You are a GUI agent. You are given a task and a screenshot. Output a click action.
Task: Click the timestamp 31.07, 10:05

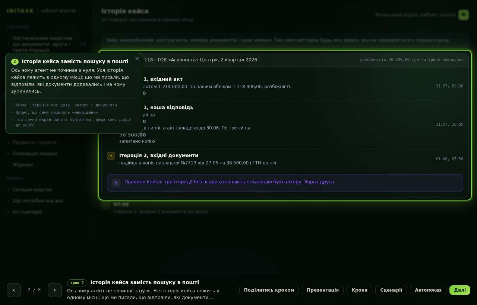tap(449, 124)
